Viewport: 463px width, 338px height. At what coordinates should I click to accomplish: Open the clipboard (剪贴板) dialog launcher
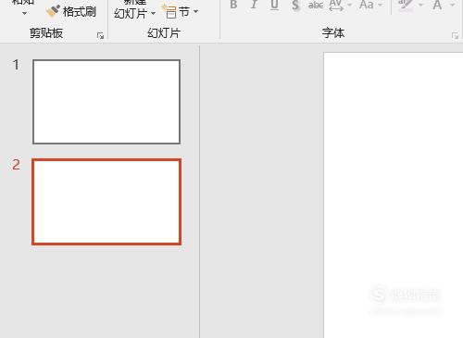[x=100, y=35]
